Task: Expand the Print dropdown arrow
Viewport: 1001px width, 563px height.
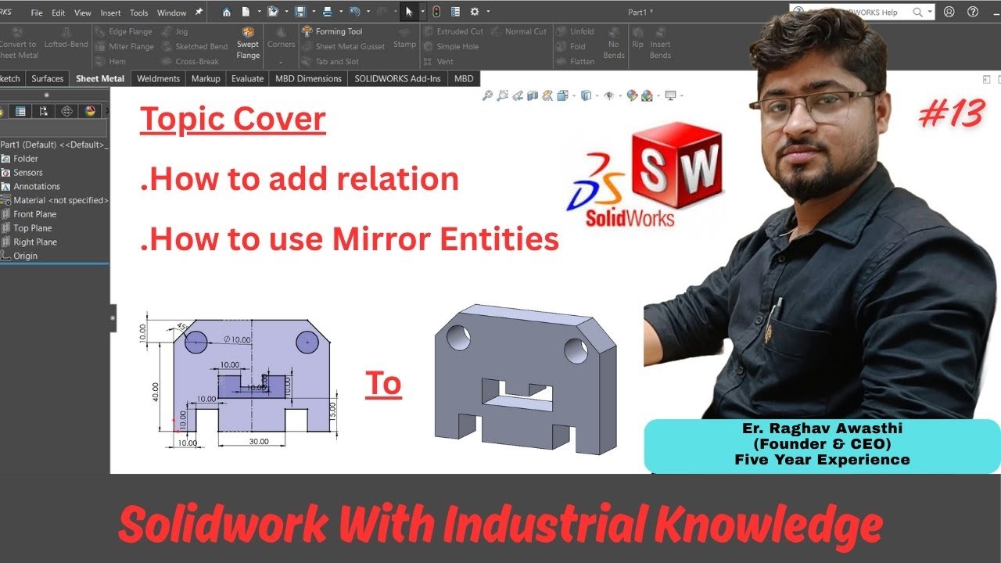Action: point(339,12)
